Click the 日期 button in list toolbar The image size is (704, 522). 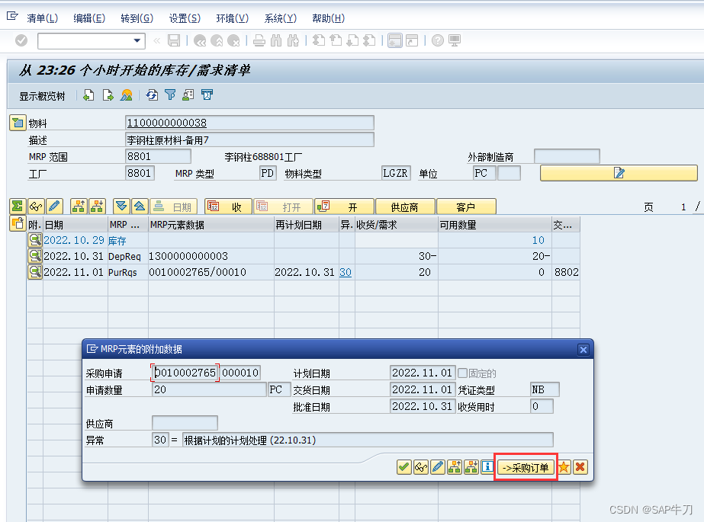[175, 207]
